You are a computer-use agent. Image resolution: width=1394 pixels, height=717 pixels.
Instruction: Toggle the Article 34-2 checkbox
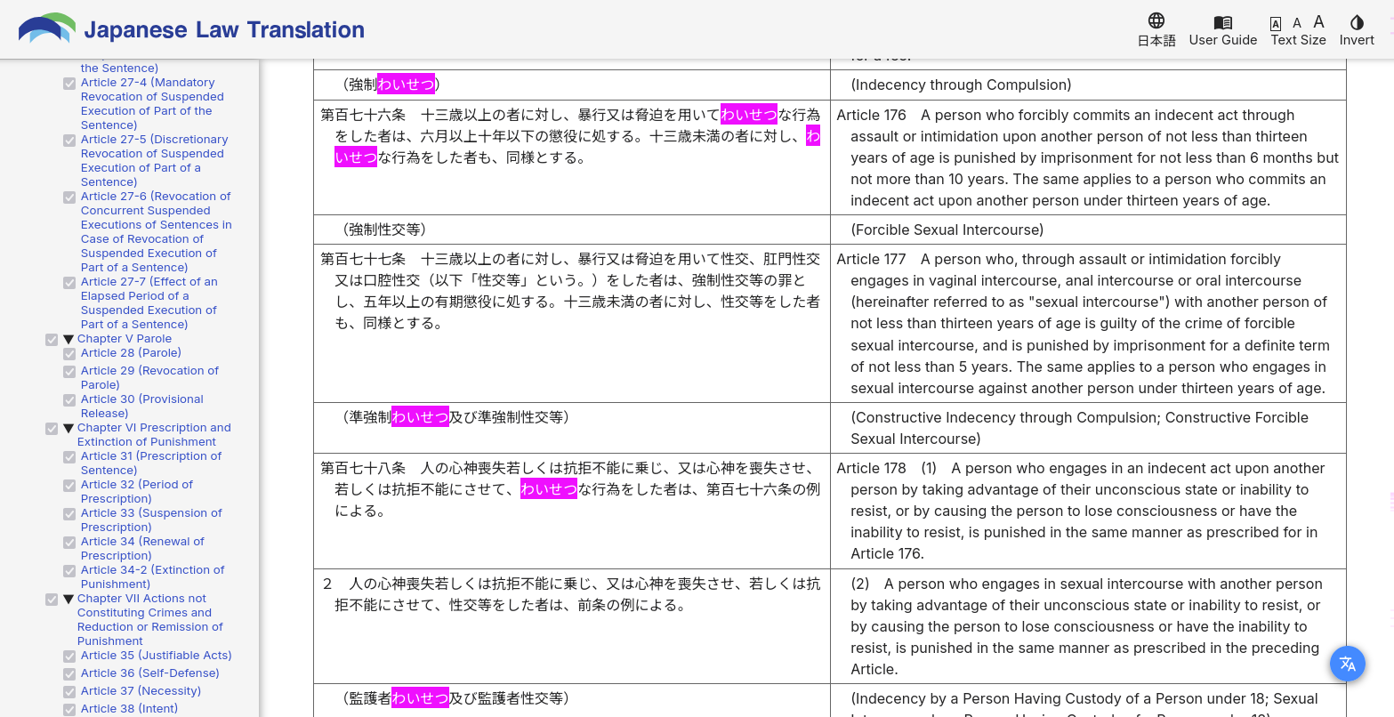(x=69, y=571)
